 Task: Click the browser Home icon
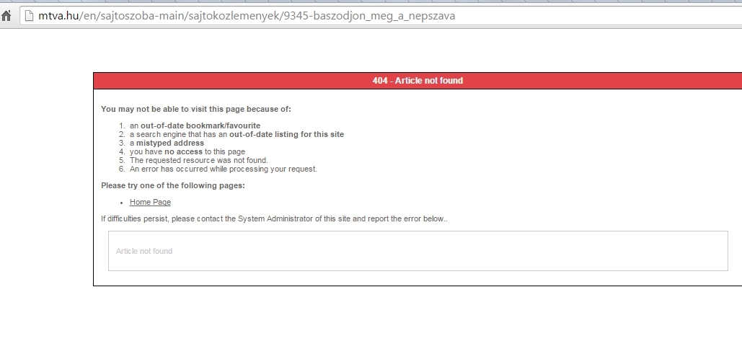click(6, 16)
